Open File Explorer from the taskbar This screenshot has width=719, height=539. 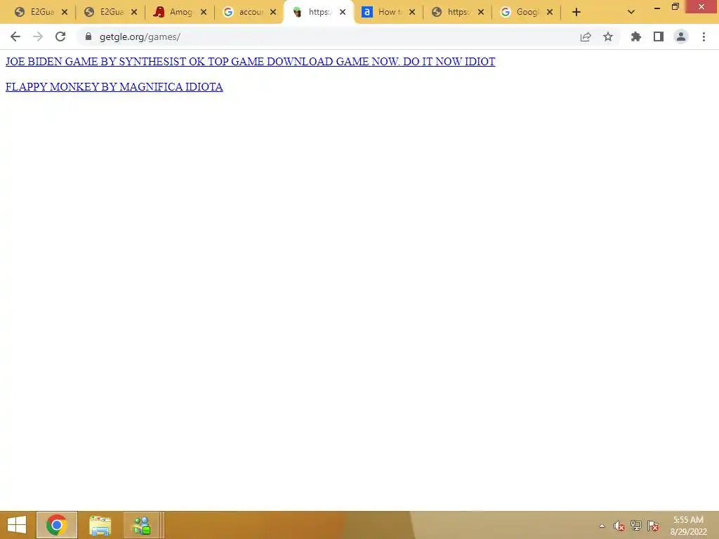coord(100,525)
